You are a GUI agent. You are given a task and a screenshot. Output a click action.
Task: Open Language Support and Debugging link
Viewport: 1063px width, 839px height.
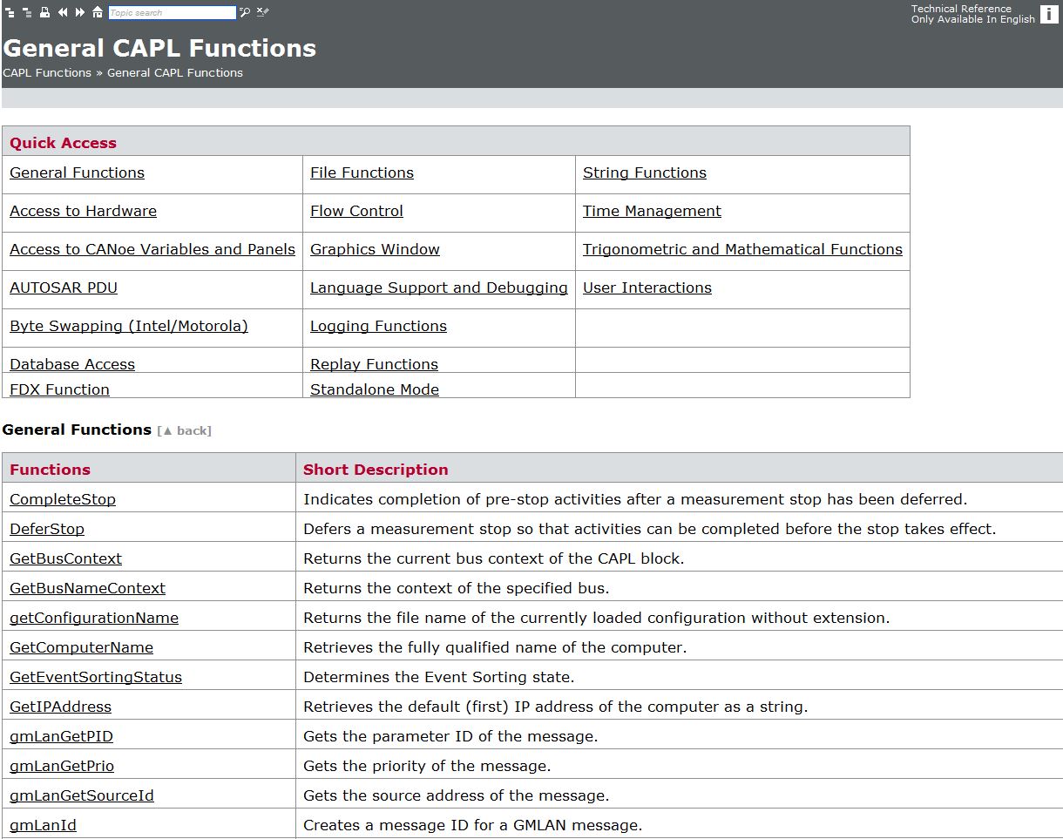tap(438, 288)
